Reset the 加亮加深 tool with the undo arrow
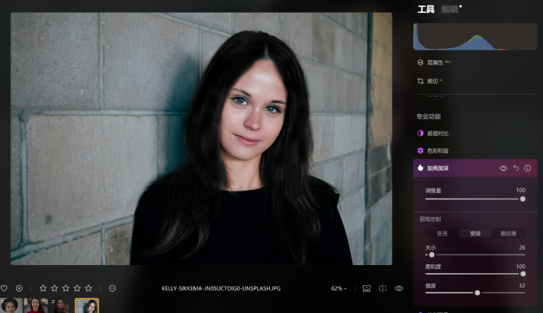Viewport: 543px width, 313px height. [x=516, y=168]
